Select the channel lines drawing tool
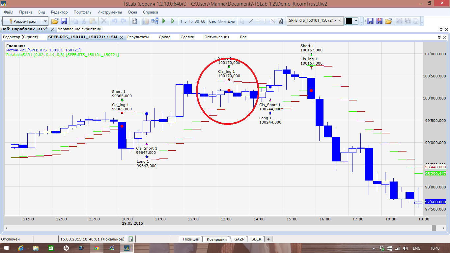The height and width of the screenshot is (253, 450). (272, 21)
